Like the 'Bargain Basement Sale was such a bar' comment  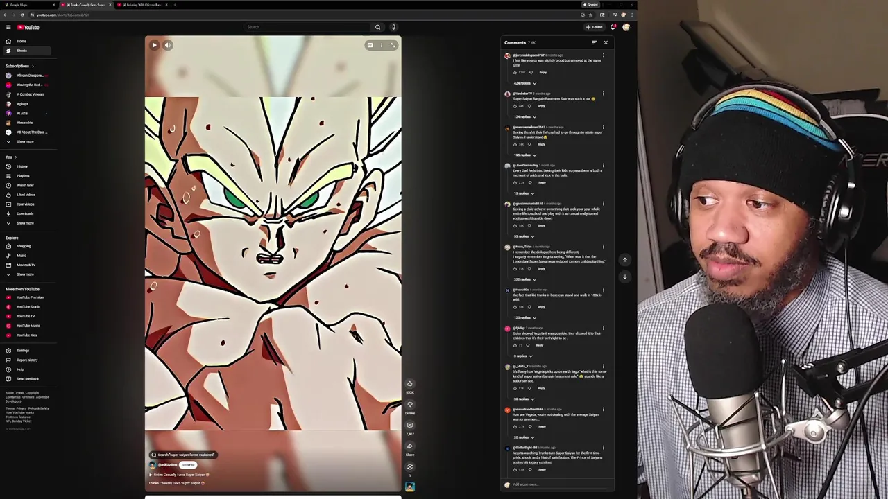[515, 106]
